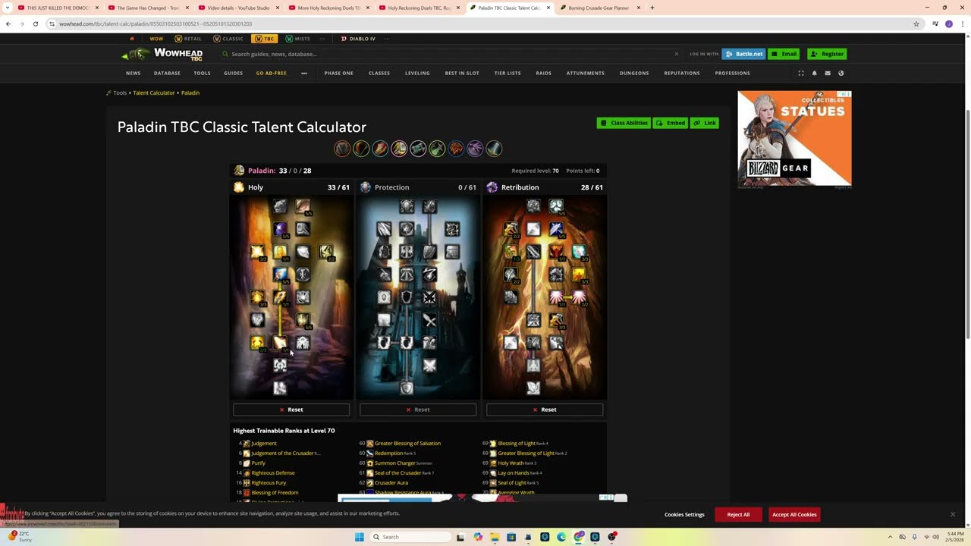Expand the three-dot more menu after GO AD-FREE

[x=304, y=74]
